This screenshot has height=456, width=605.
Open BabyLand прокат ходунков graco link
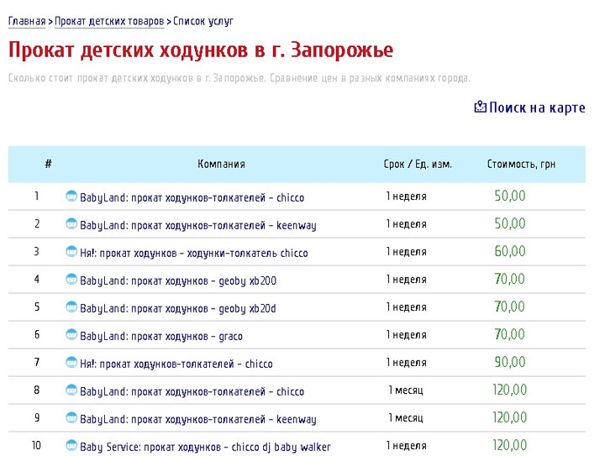point(160,336)
